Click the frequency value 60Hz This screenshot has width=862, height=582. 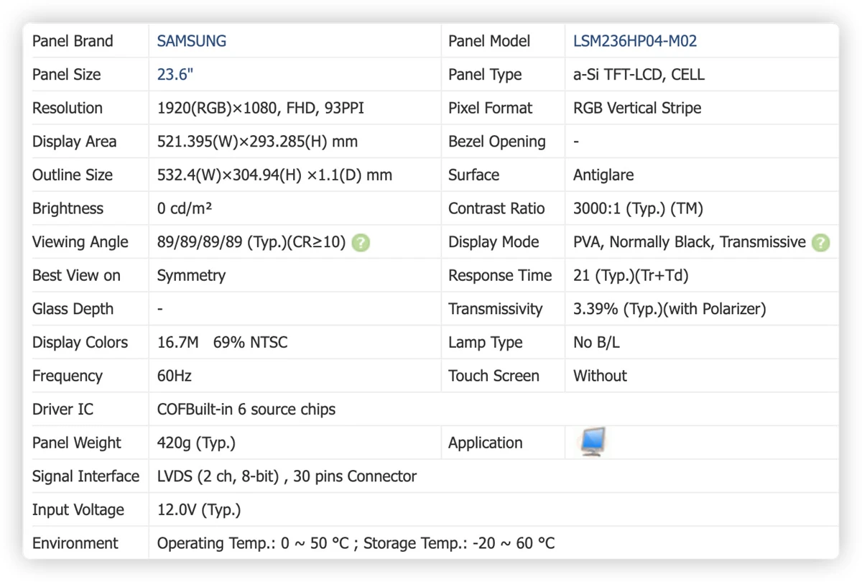(x=175, y=377)
